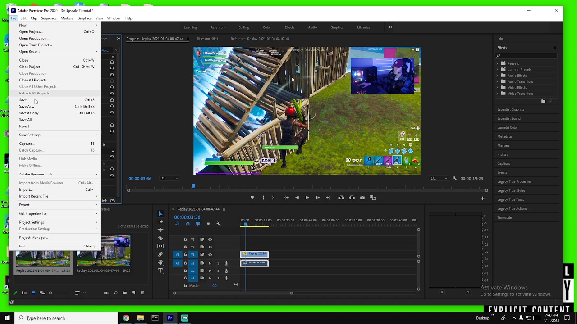Mute audio track A1

pos(210,263)
